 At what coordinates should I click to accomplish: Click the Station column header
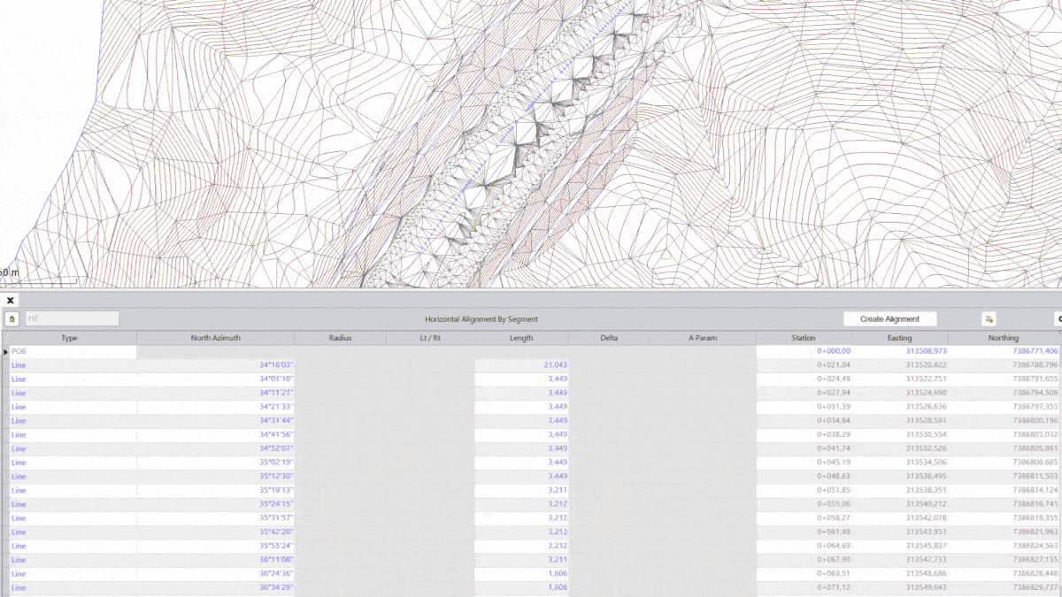point(804,338)
